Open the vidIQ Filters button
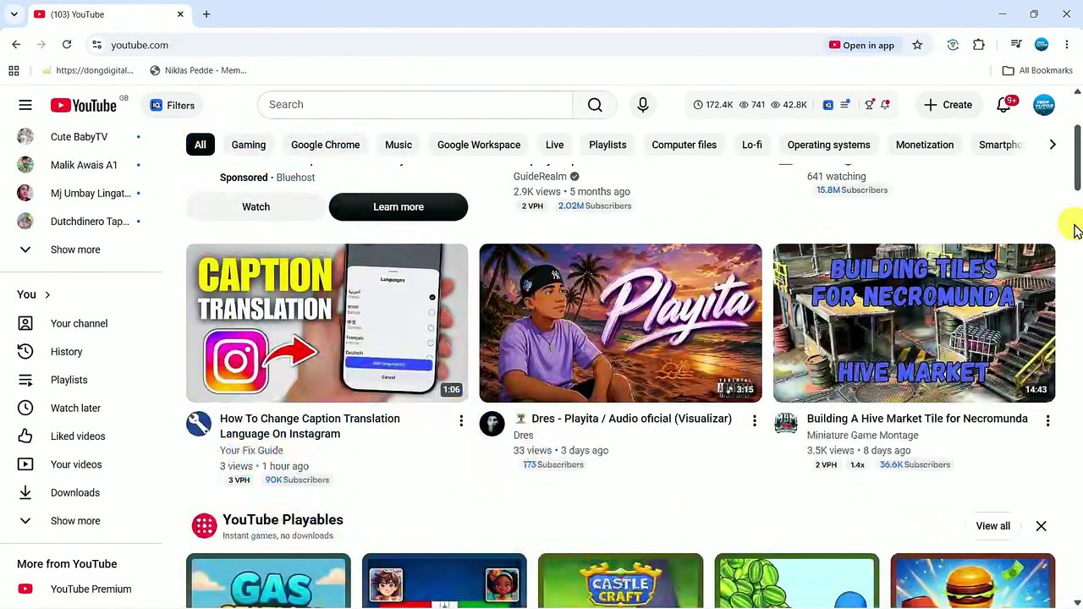This screenshot has height=609, width=1083. click(173, 105)
